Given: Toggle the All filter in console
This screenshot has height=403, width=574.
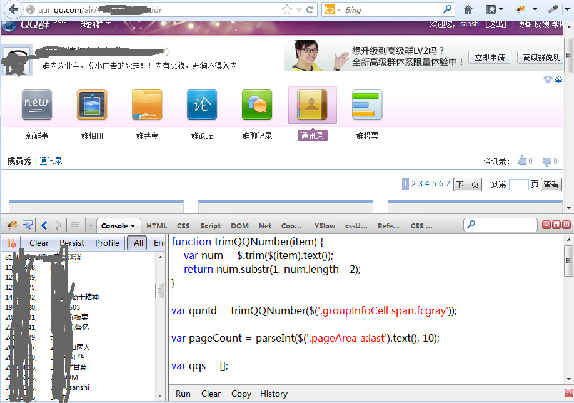Looking at the screenshot, I should [x=138, y=243].
